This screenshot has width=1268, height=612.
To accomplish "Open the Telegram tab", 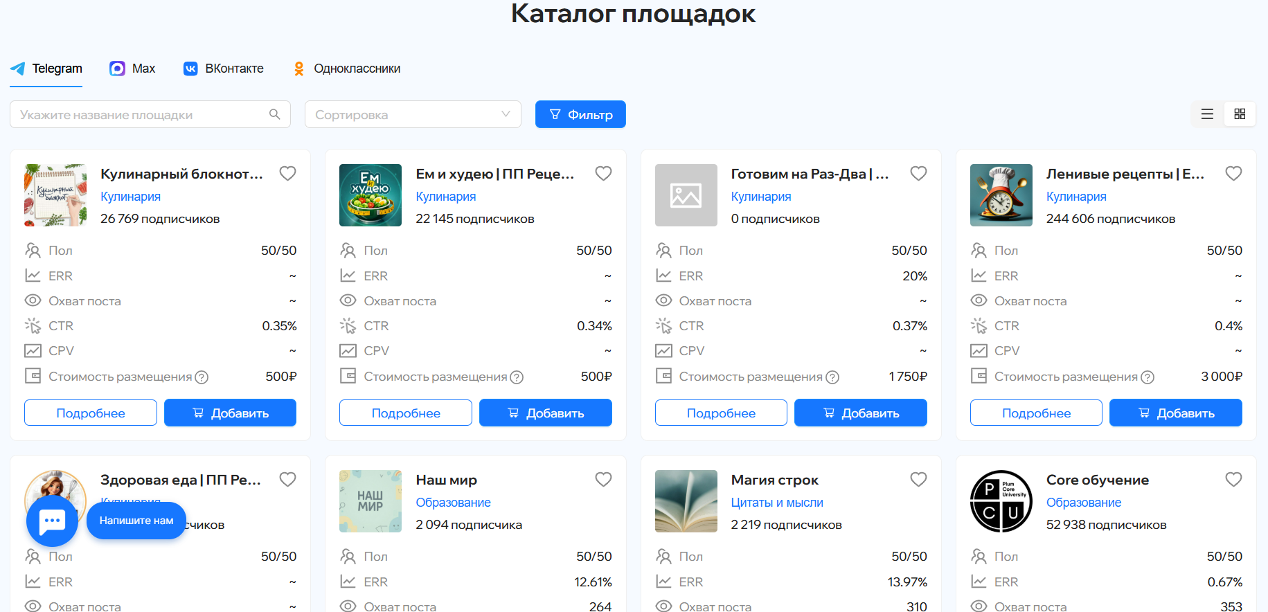I will click(46, 69).
